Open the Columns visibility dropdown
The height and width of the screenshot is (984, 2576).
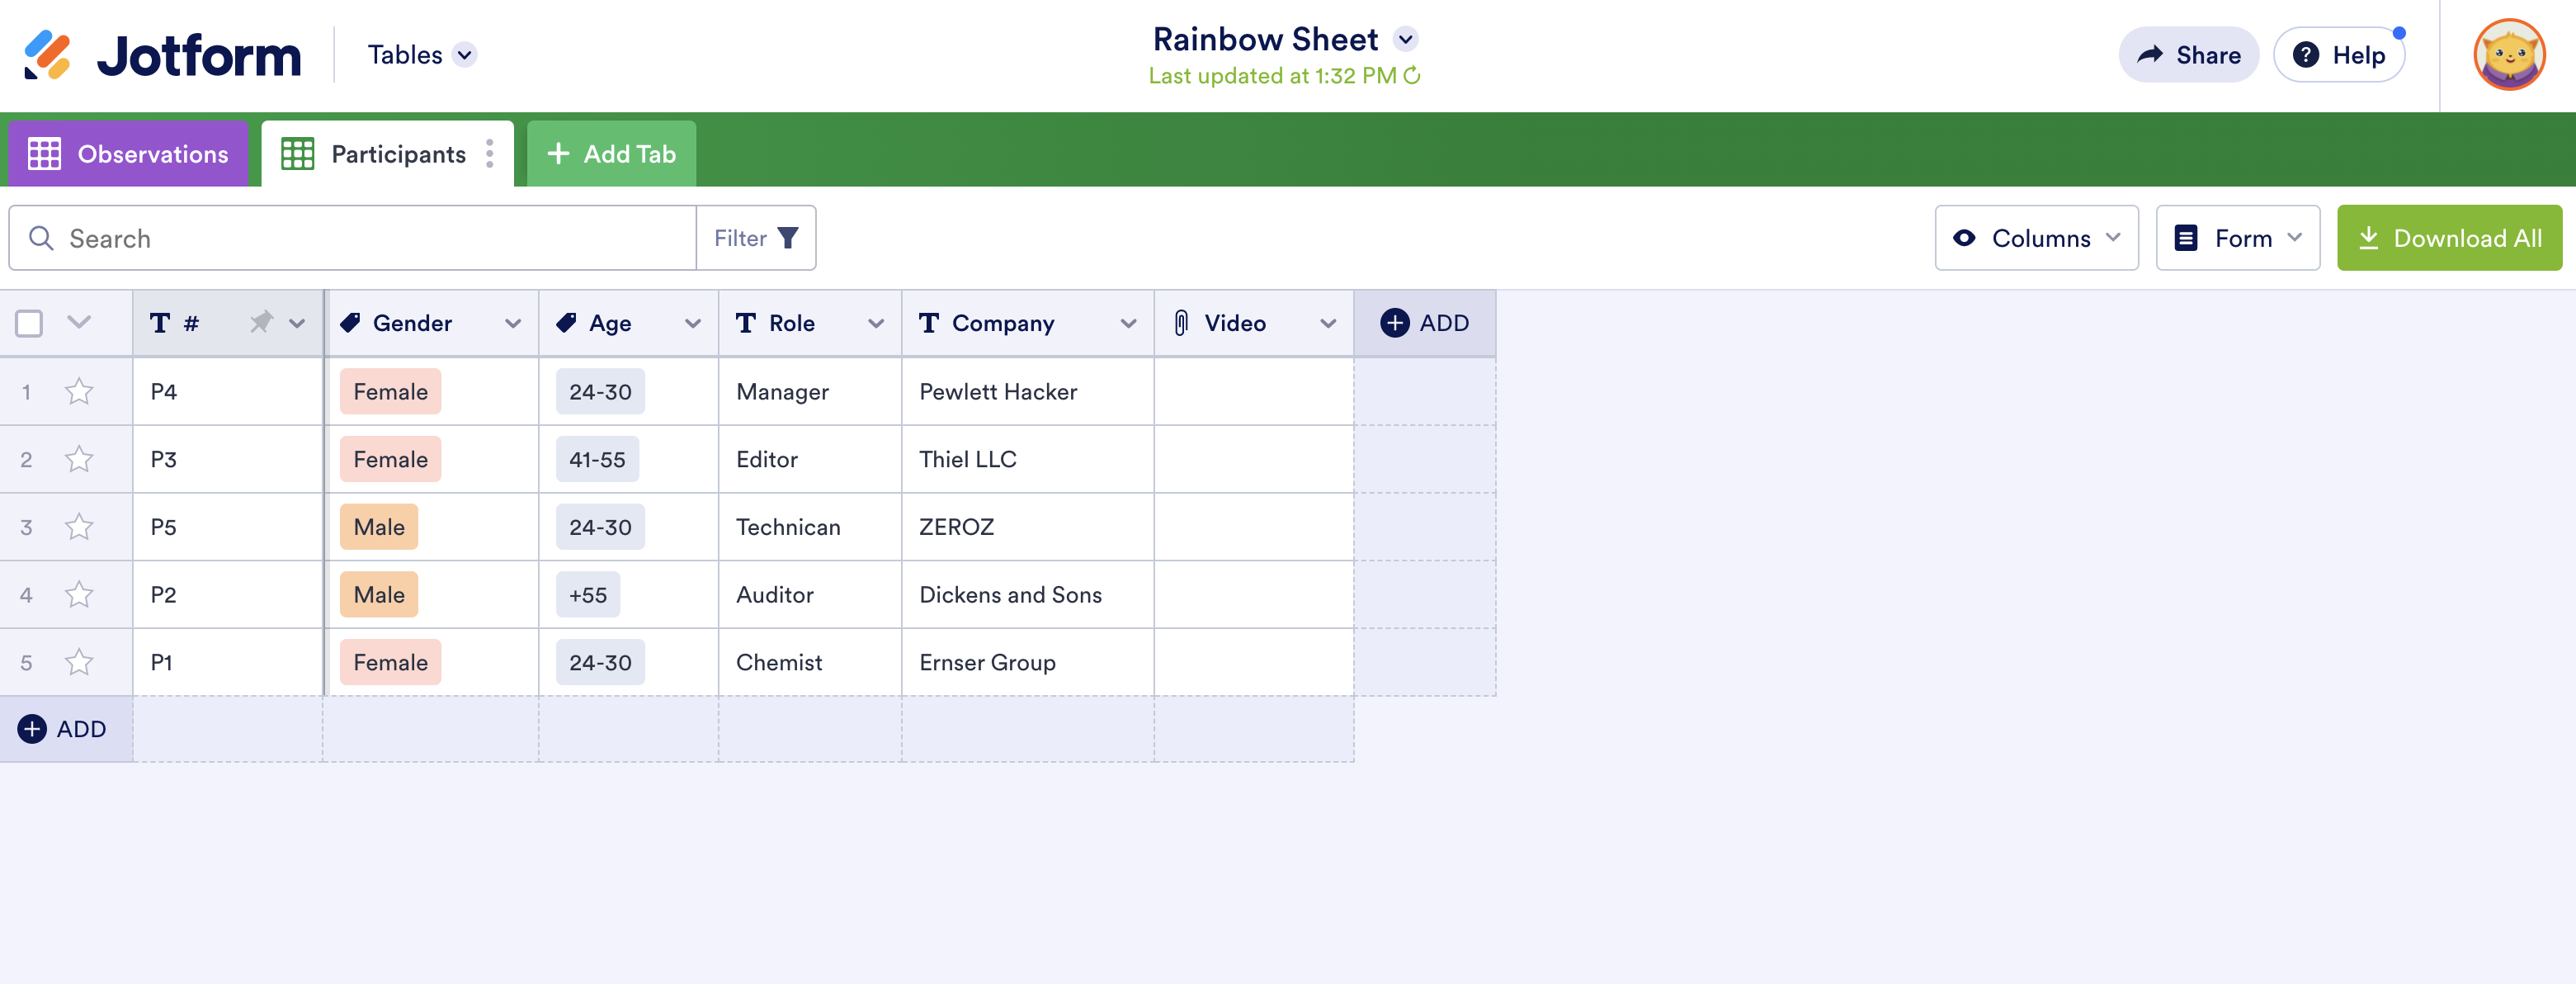click(x=2036, y=238)
